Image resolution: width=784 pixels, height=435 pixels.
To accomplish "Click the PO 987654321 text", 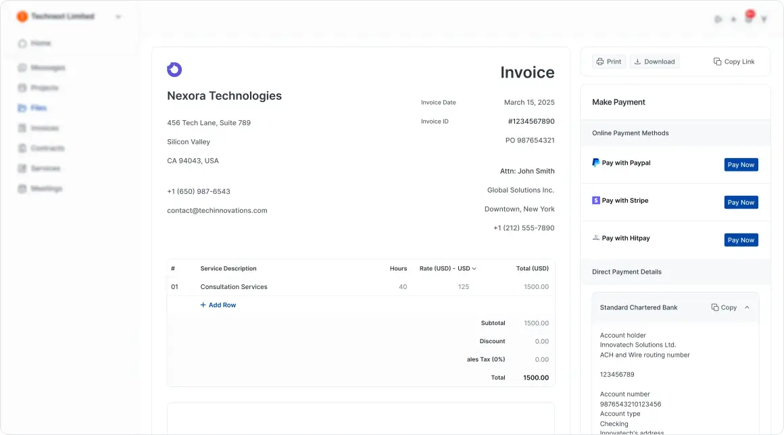I will 529,140.
